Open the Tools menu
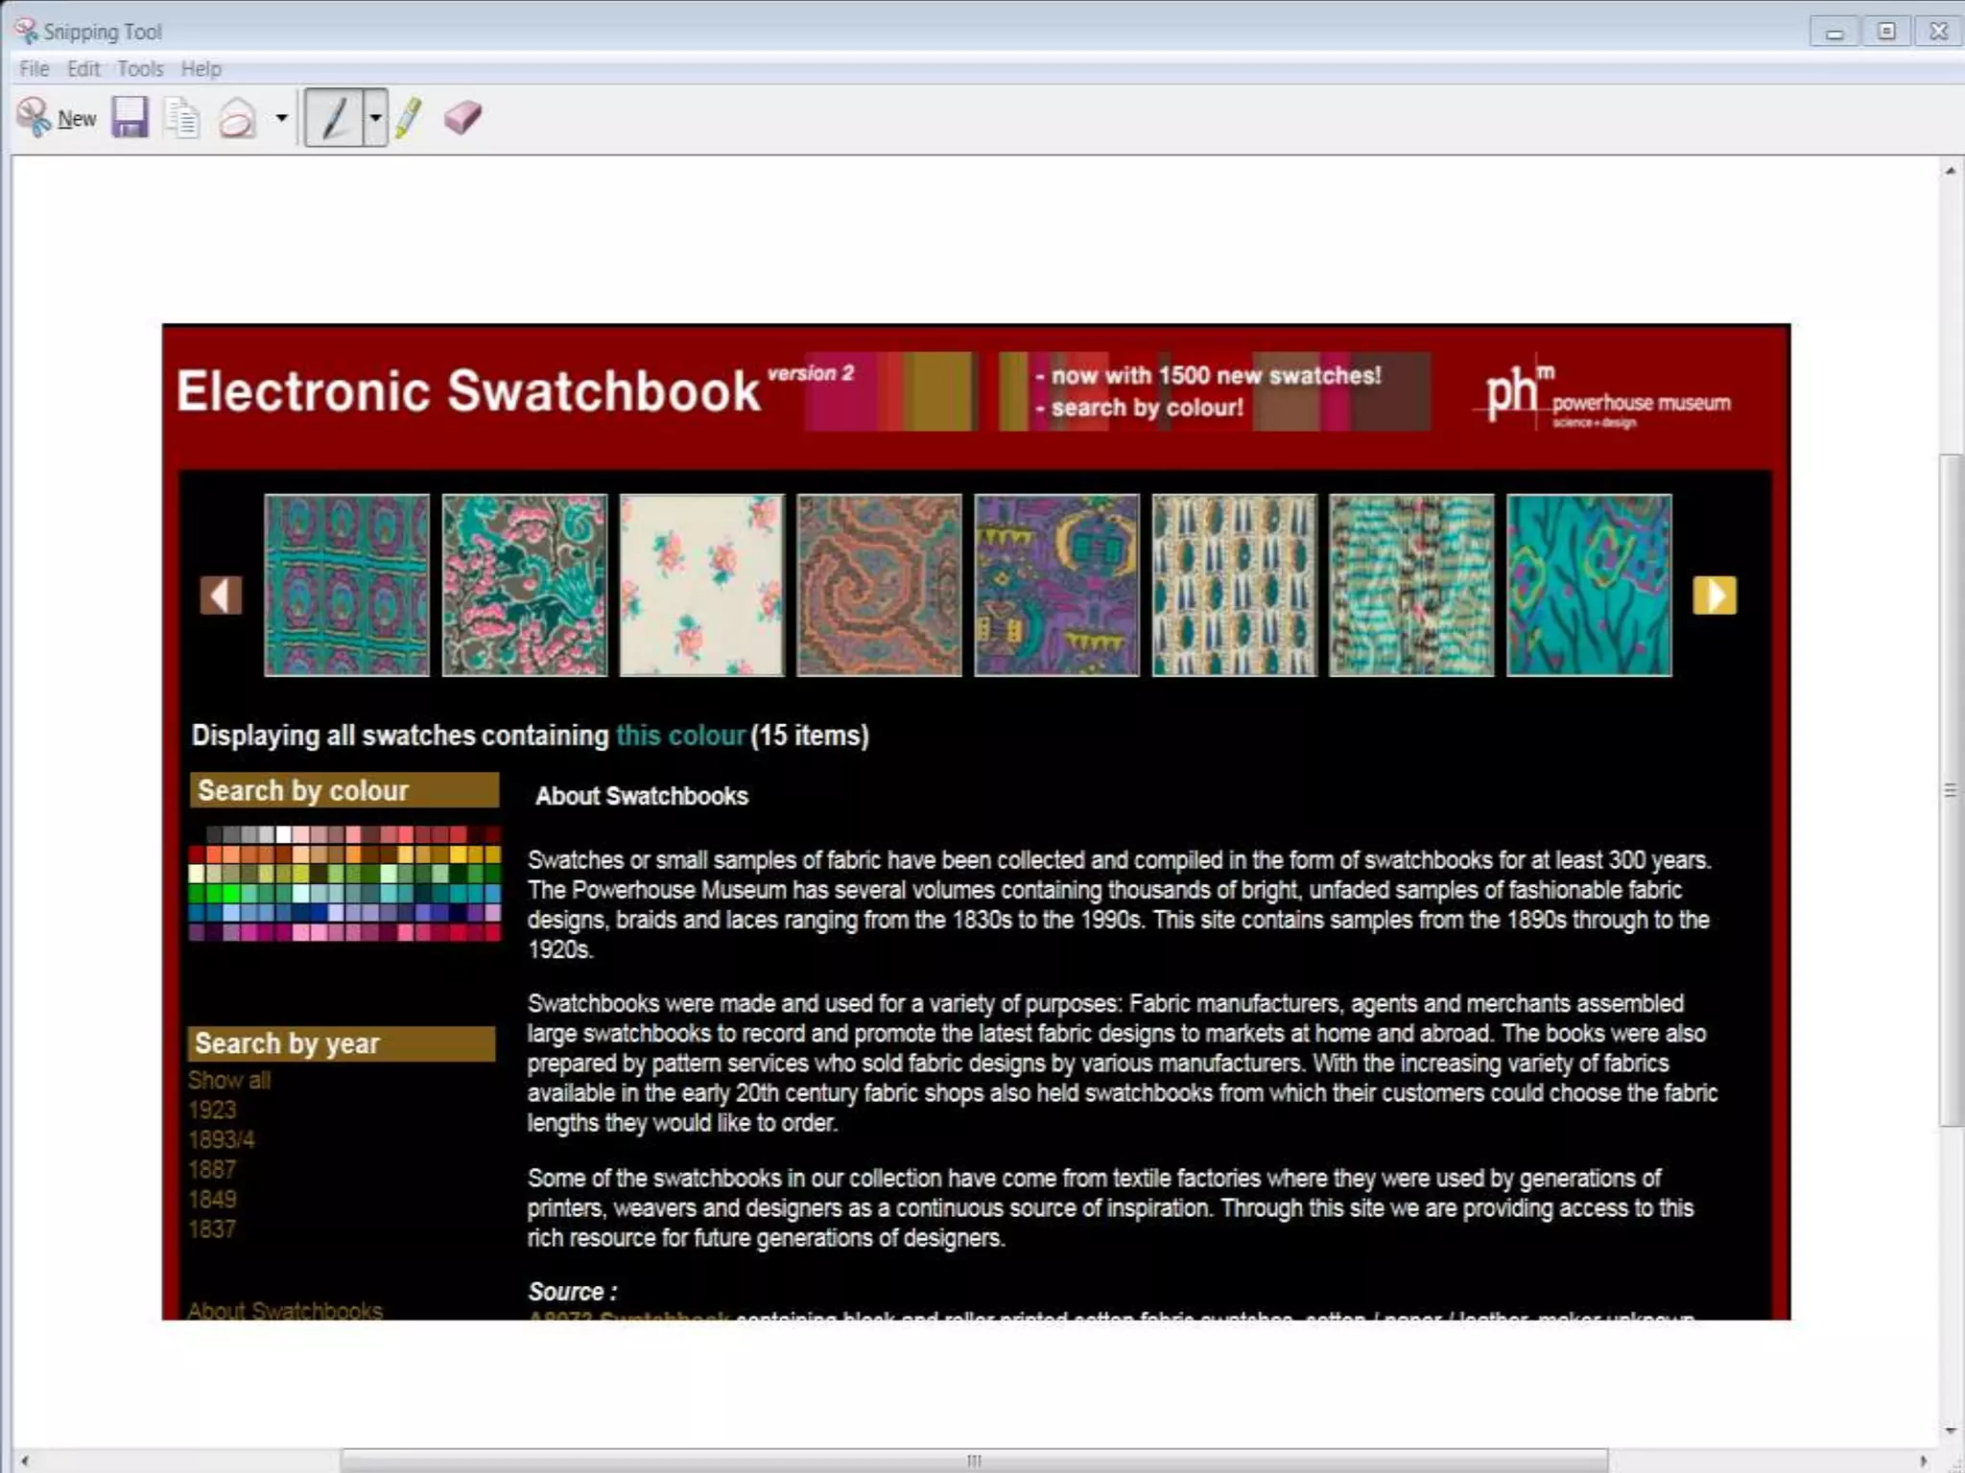The width and height of the screenshot is (1965, 1473). [140, 69]
